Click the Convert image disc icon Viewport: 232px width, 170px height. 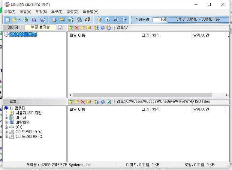[x=71, y=20]
